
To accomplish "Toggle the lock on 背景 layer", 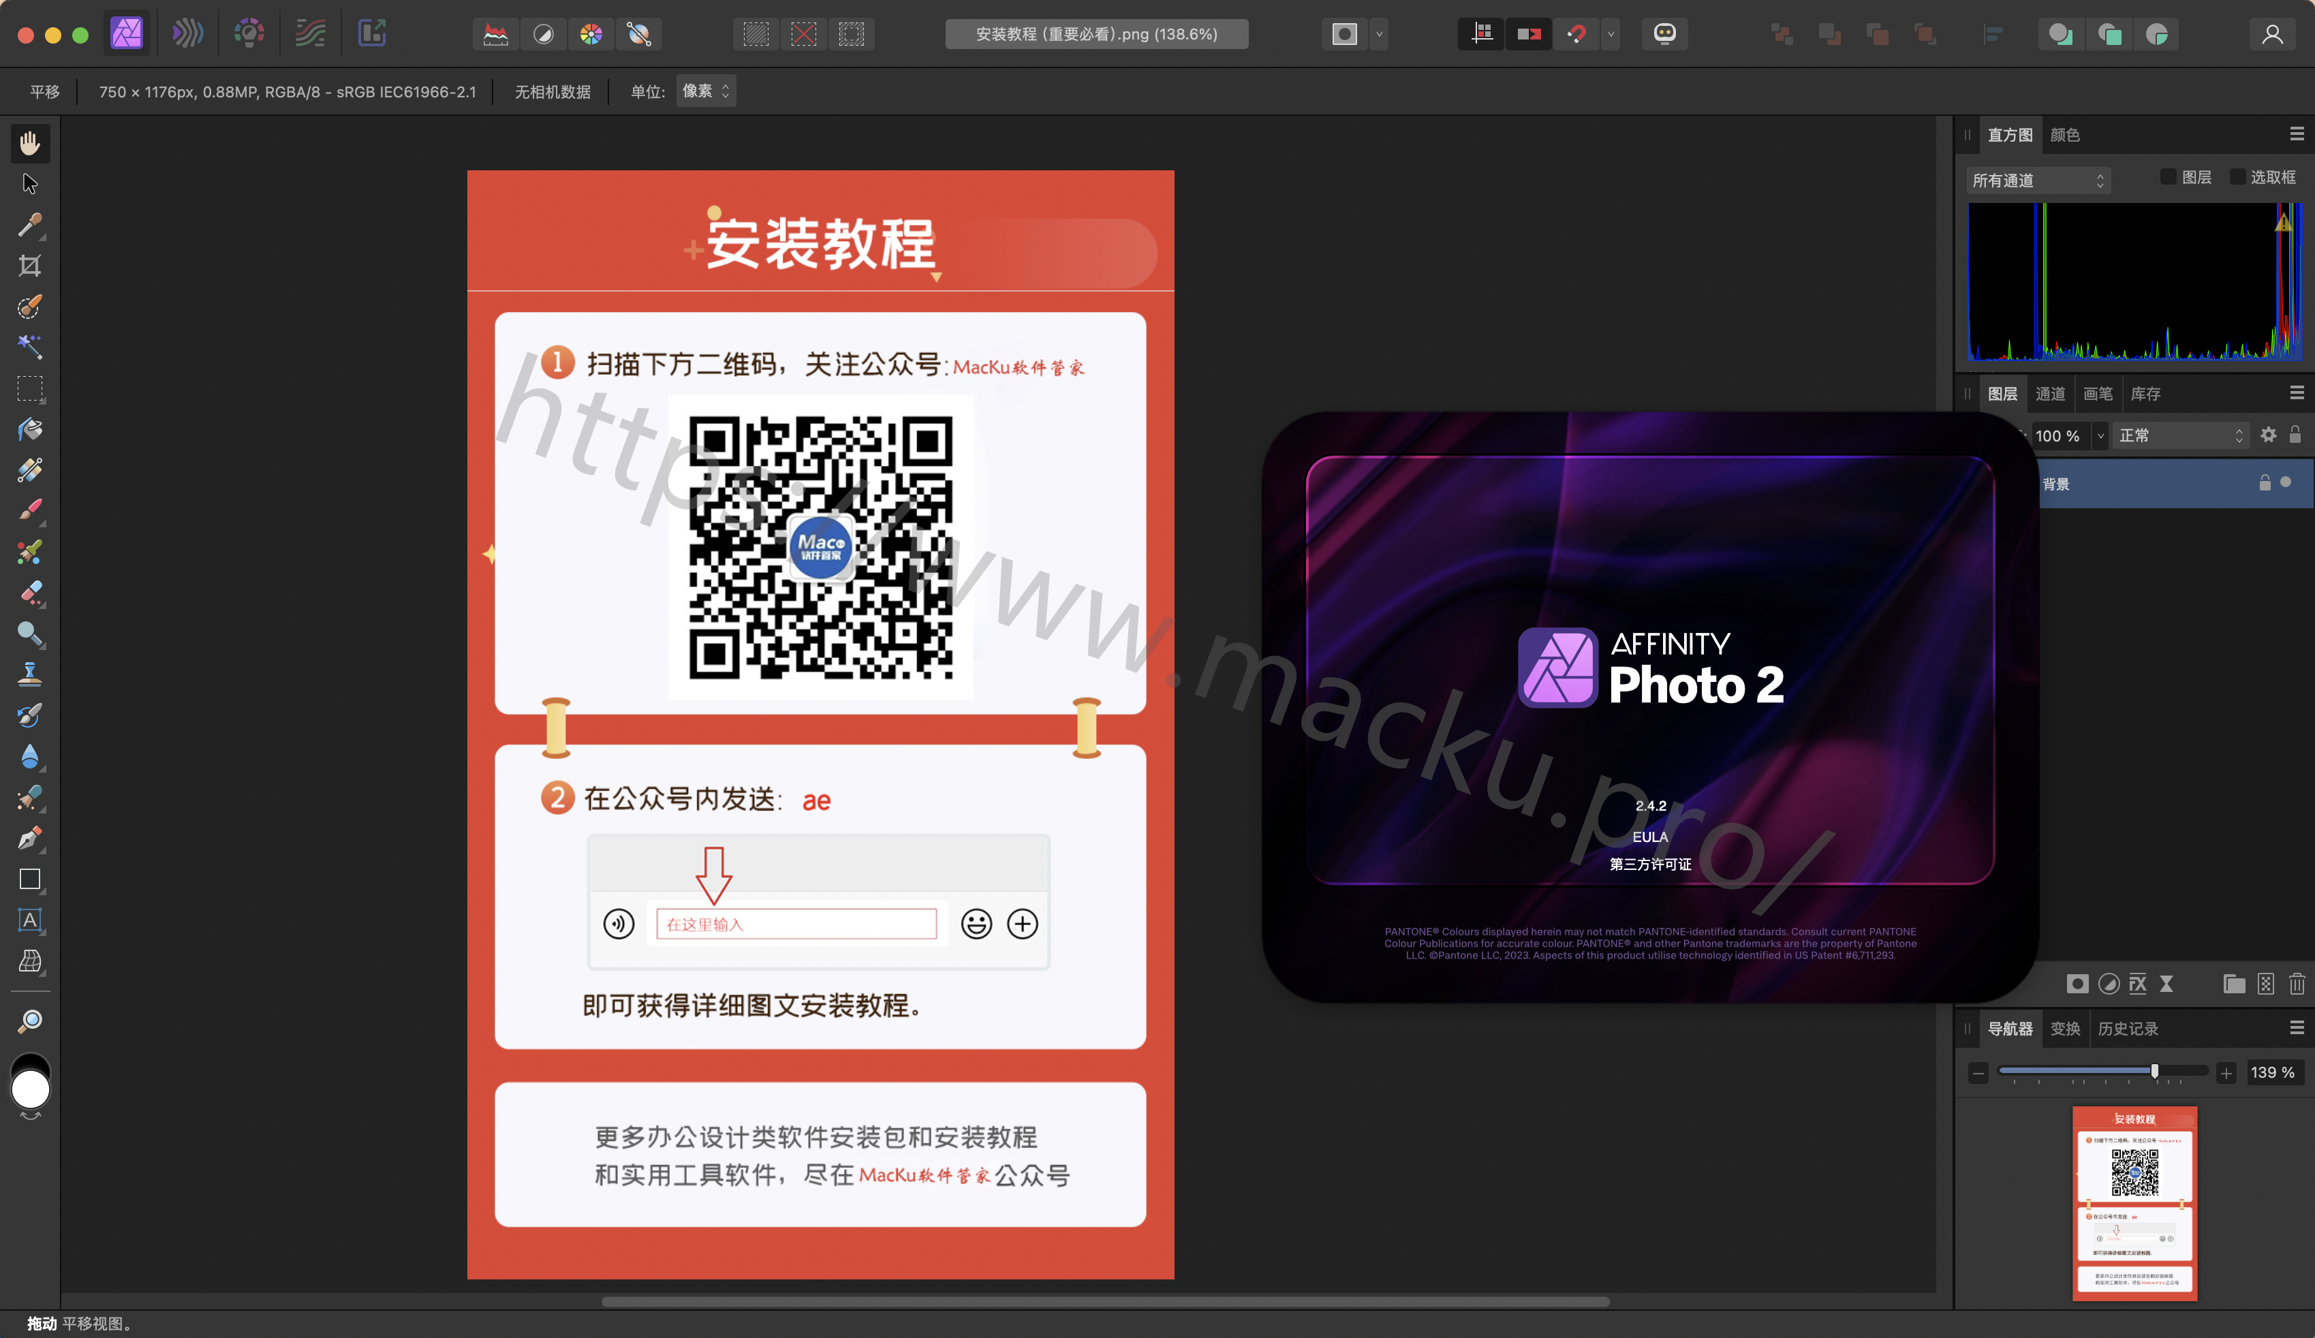I will 2265,482.
